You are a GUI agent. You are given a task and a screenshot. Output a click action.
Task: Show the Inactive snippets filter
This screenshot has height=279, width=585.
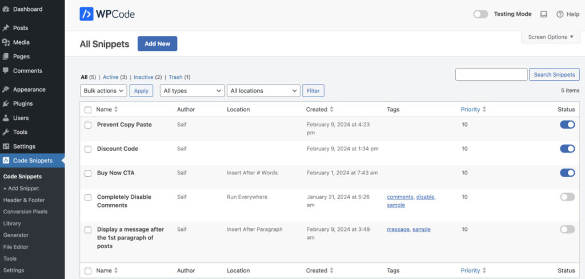tap(143, 77)
